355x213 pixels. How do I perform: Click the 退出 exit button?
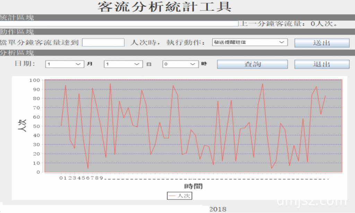(322, 64)
